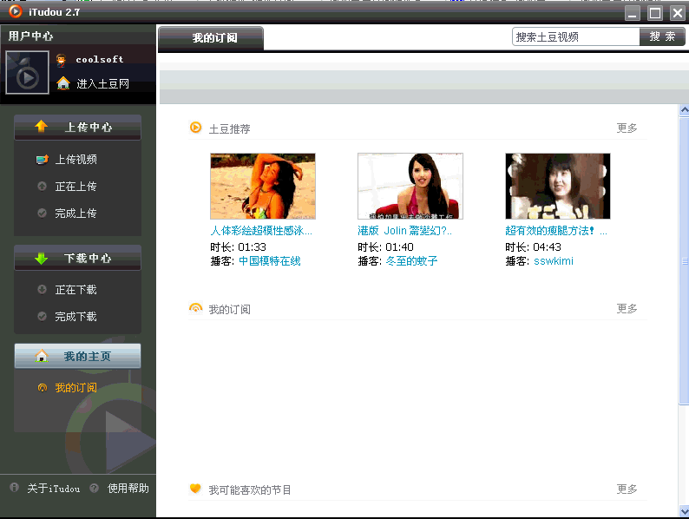This screenshot has width=689, height=519.
Task: Click the user avatar play thumbnail
Action: point(27,73)
